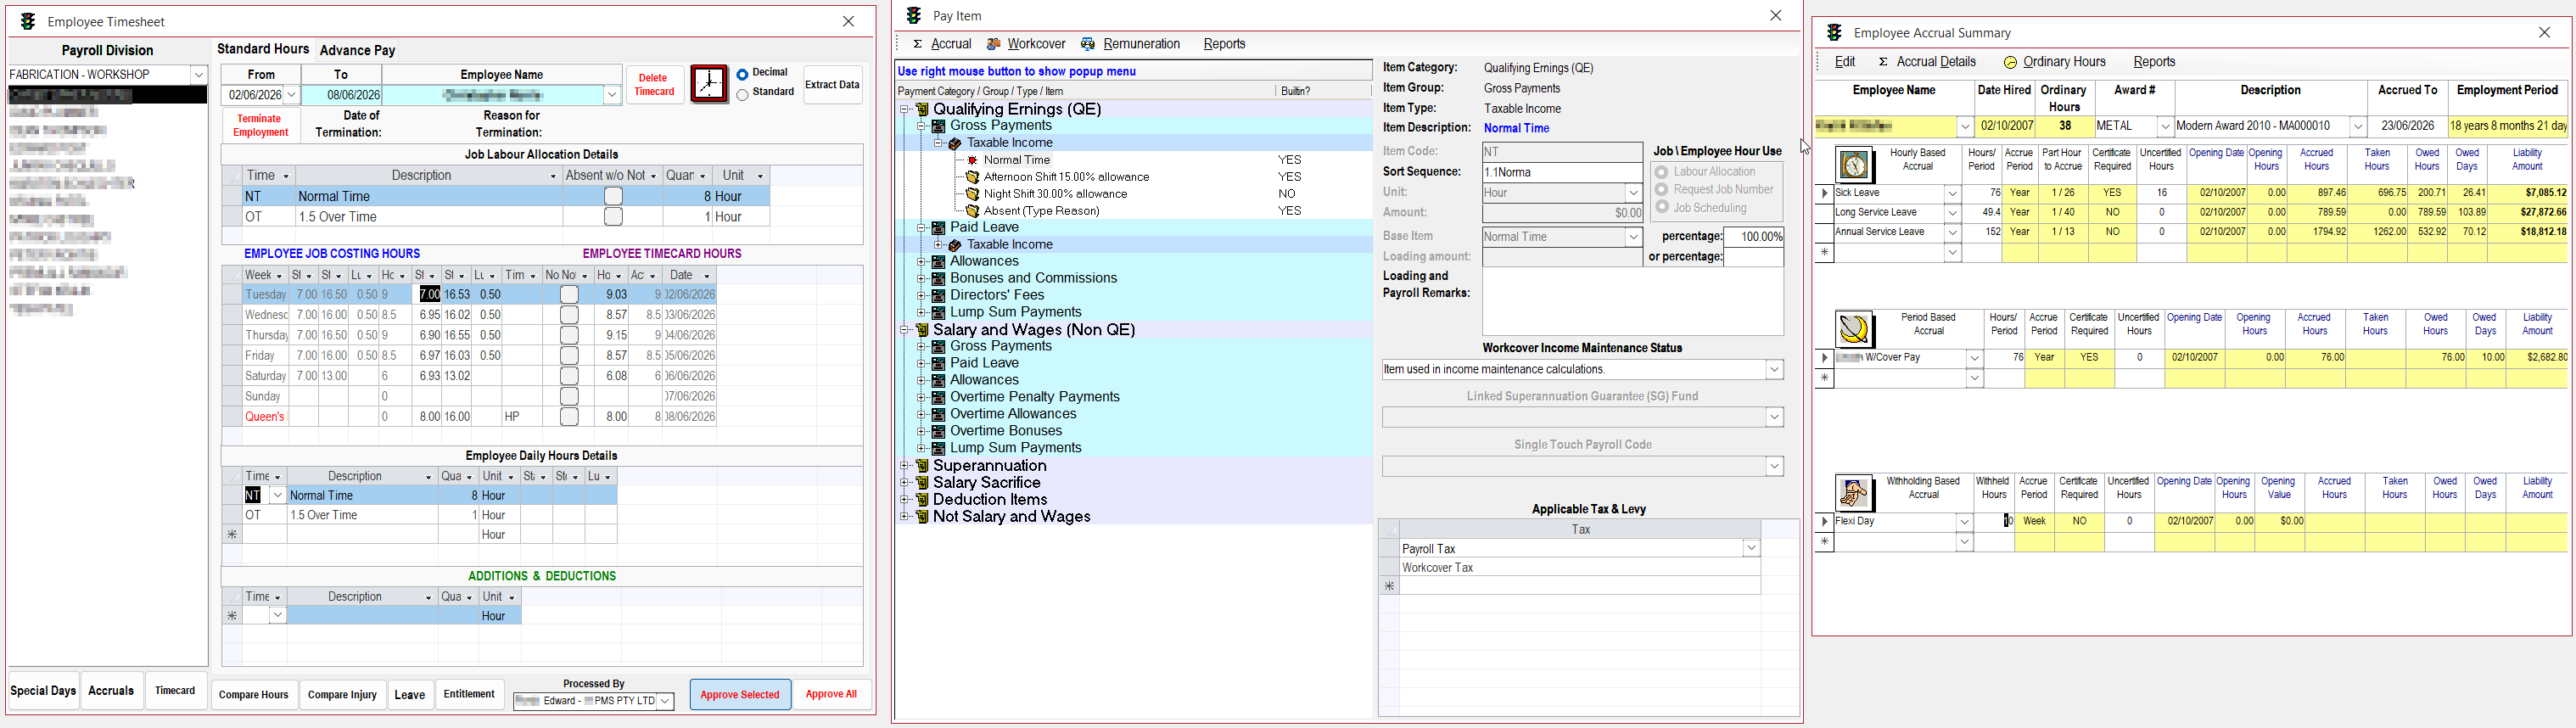This screenshot has height=728, width=2576.
Task: Tick Absent w/o Notice checkbox for 1.5 Over Time
Action: (x=613, y=216)
